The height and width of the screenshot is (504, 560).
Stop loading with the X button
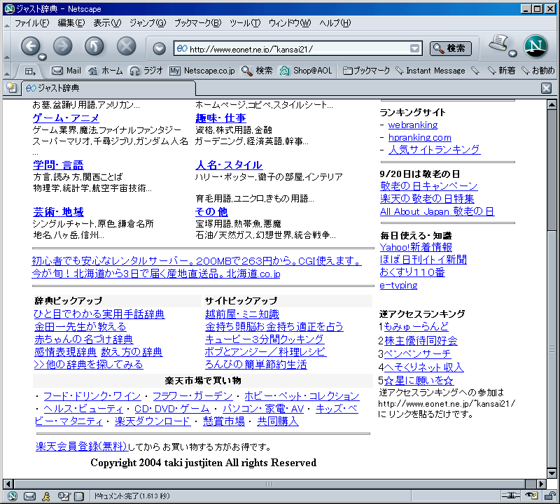pos(127,46)
